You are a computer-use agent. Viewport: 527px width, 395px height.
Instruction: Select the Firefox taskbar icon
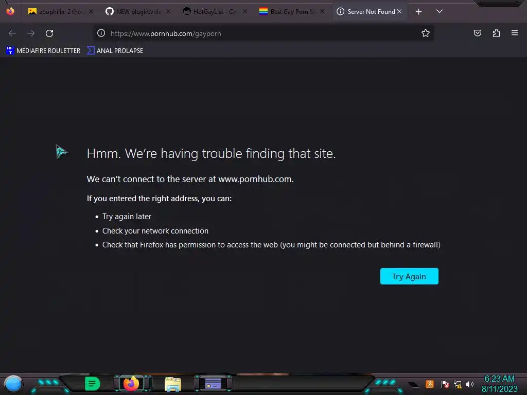pyautogui.click(x=131, y=384)
